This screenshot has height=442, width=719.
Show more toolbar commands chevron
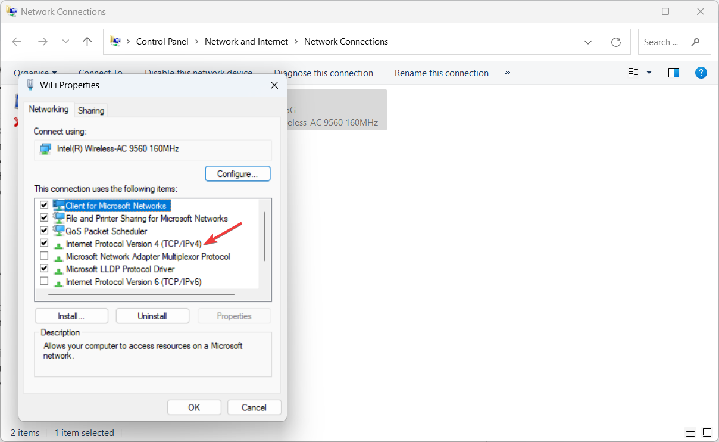point(508,73)
